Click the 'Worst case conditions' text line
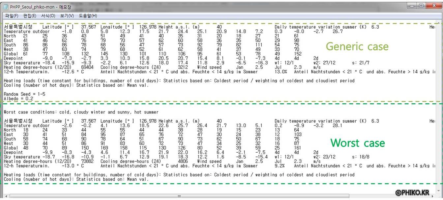Image resolution: width=443 pixels, height=200 pixels. pyautogui.click(x=81, y=112)
